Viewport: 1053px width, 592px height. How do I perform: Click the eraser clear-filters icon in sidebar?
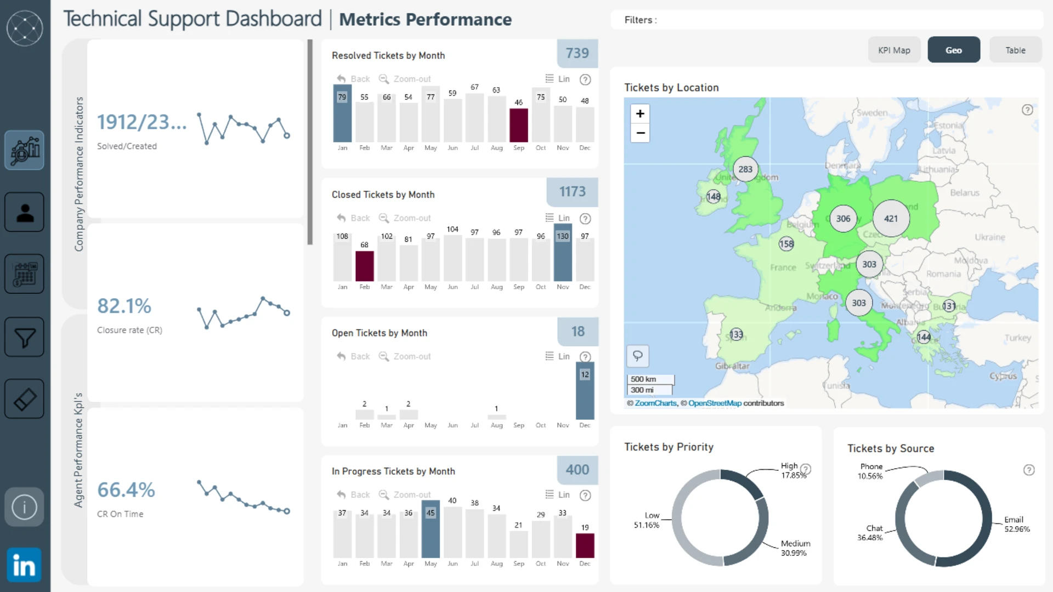(x=24, y=399)
